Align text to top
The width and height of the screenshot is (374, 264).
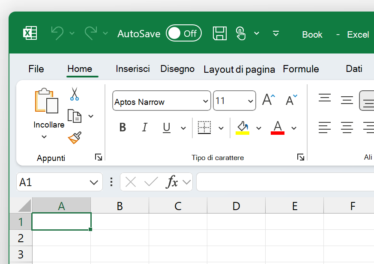pyautogui.click(x=325, y=98)
